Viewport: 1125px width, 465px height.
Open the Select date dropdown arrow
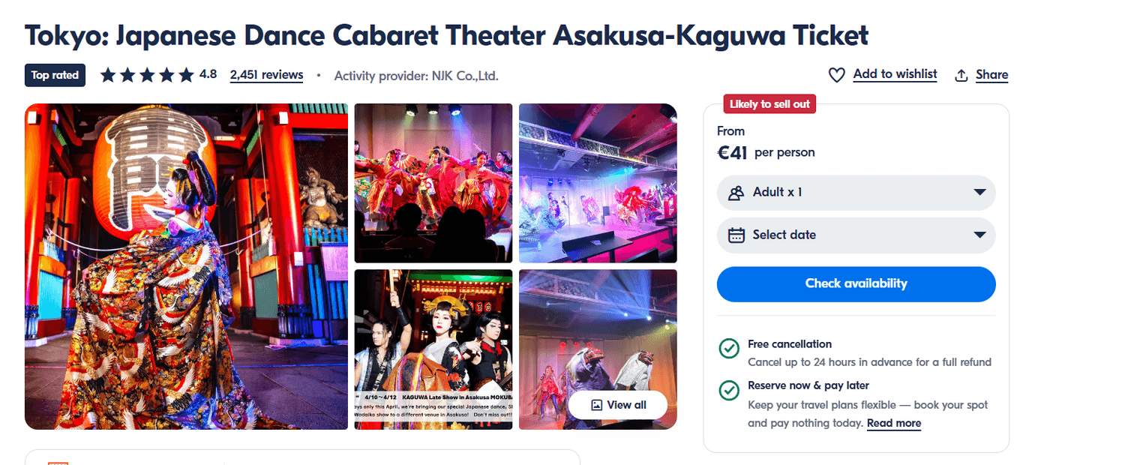tap(979, 235)
